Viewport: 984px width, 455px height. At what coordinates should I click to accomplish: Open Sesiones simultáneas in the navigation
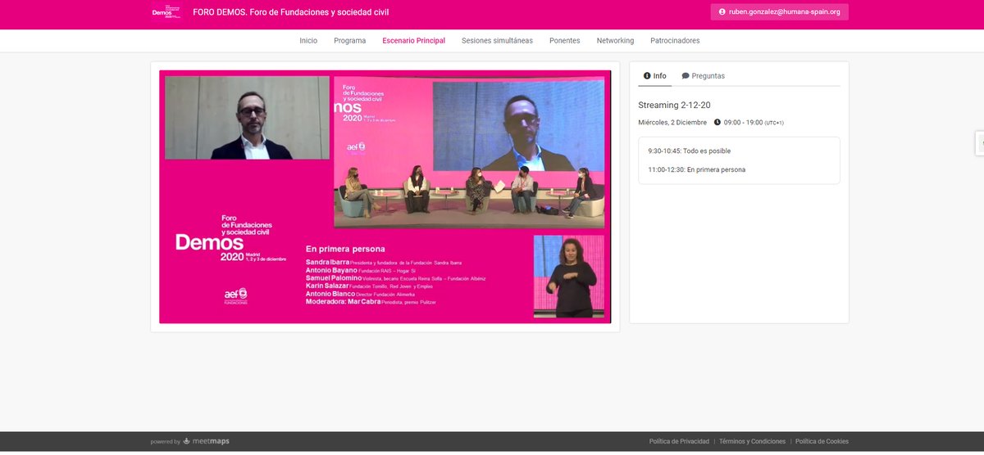point(497,40)
